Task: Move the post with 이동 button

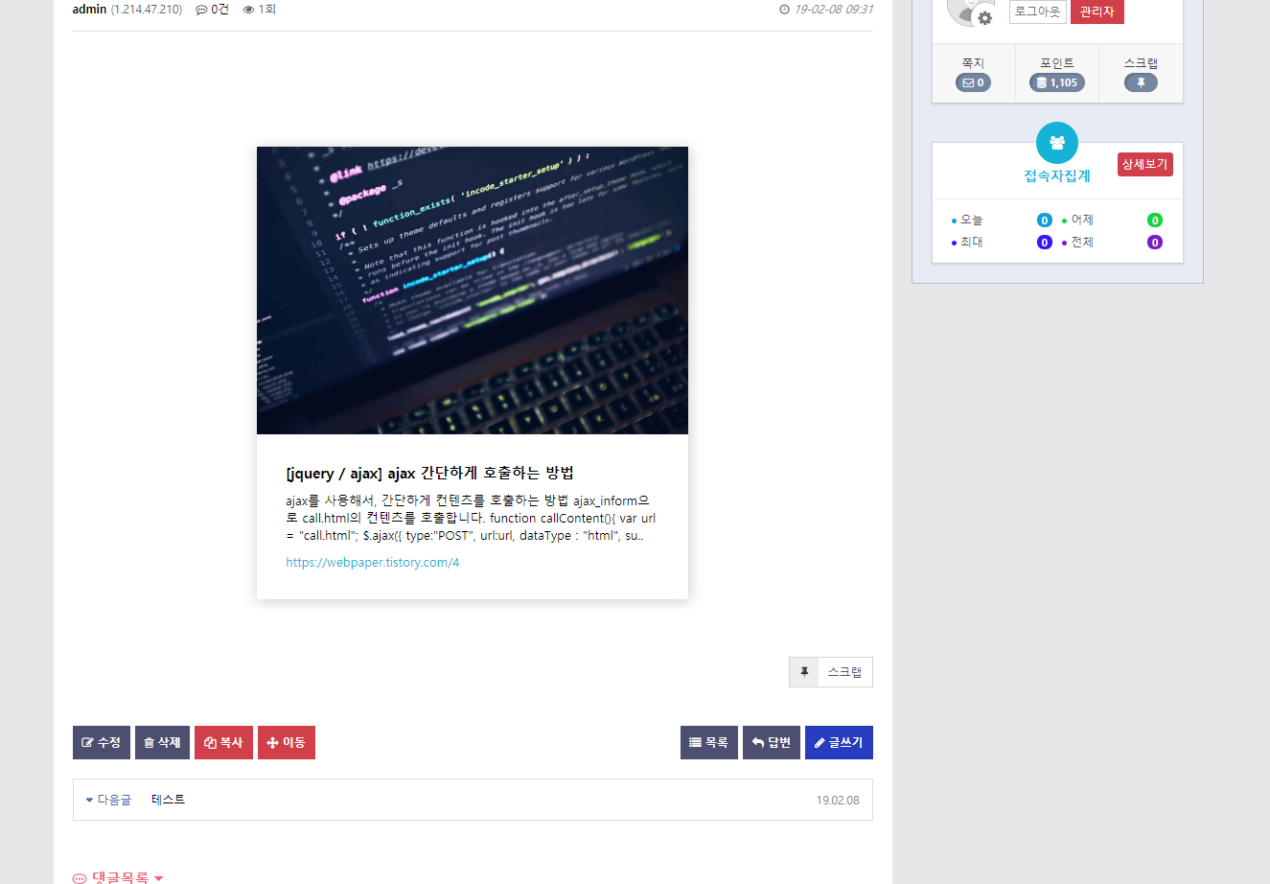Action: coord(287,742)
